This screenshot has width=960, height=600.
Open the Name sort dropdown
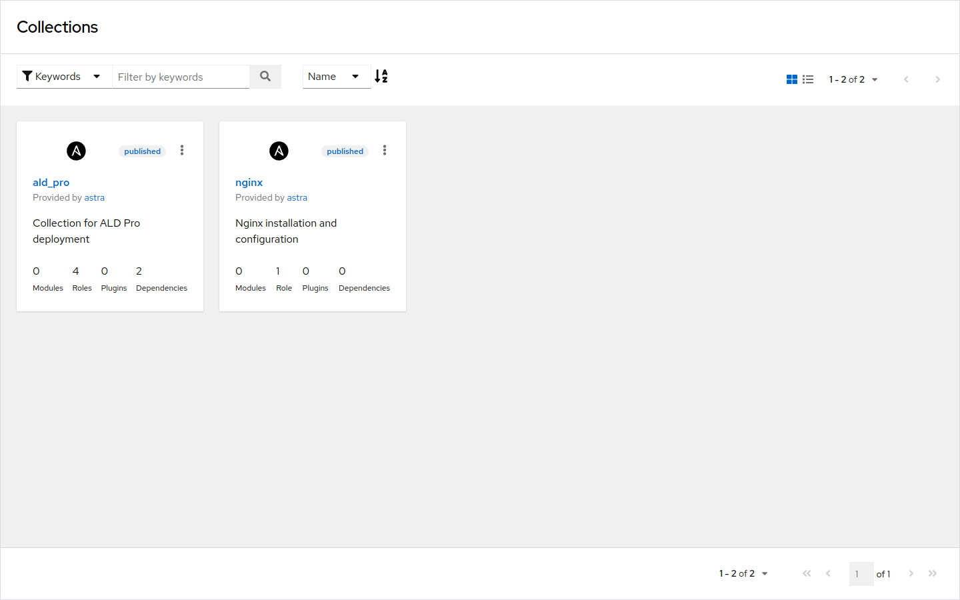pyautogui.click(x=335, y=77)
